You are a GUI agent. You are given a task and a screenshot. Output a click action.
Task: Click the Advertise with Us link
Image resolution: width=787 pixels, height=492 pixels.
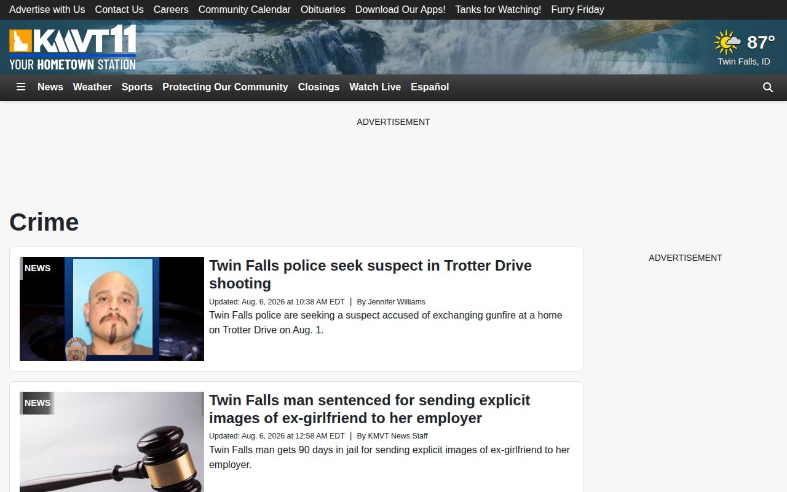coord(47,10)
